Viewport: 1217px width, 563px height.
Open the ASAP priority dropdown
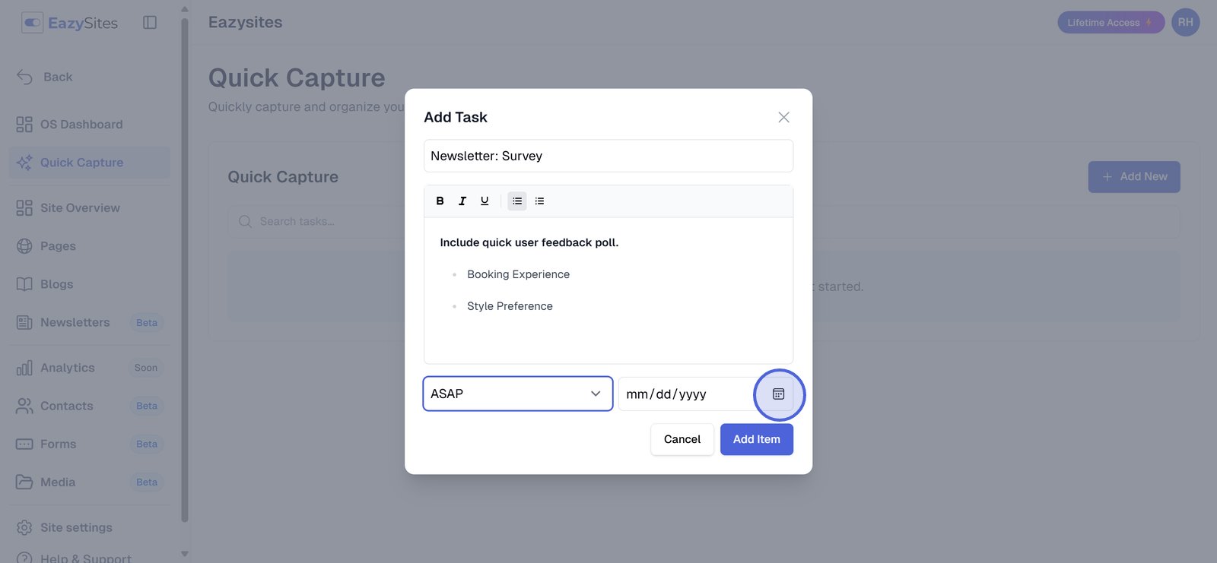point(517,394)
